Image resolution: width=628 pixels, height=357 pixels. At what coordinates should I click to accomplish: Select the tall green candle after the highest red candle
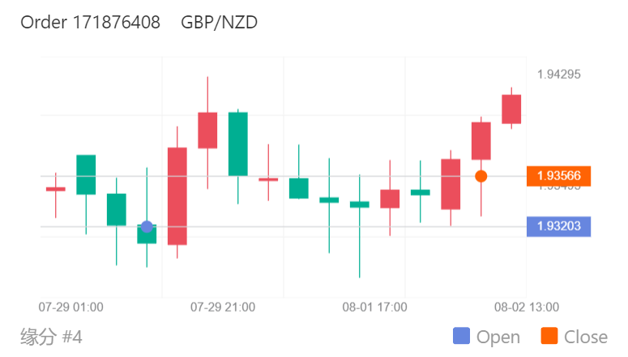coord(237,144)
